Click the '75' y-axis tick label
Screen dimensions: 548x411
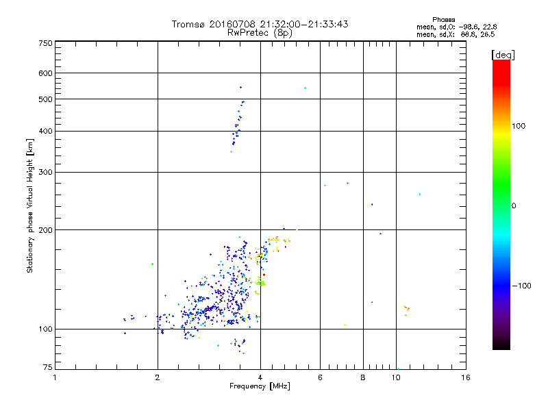(x=47, y=367)
